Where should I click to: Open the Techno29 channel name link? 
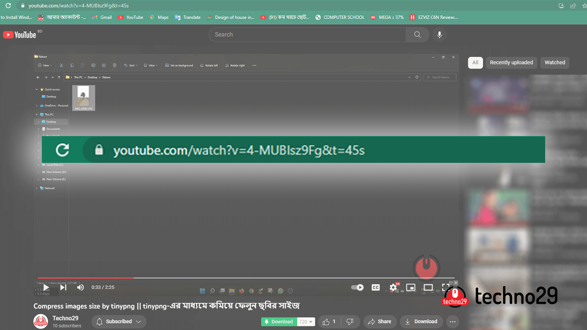(x=65, y=318)
